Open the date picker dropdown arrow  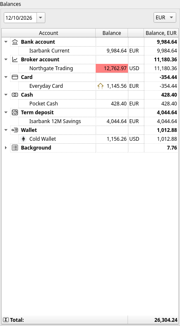pos(41,18)
